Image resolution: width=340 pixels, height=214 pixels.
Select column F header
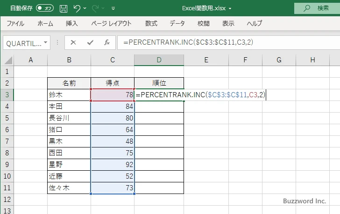[x=245, y=60]
